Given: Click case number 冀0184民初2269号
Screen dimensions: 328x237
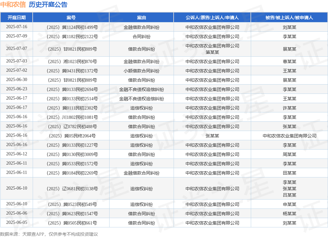Looking at the screenshot, I should tap(72, 173).
